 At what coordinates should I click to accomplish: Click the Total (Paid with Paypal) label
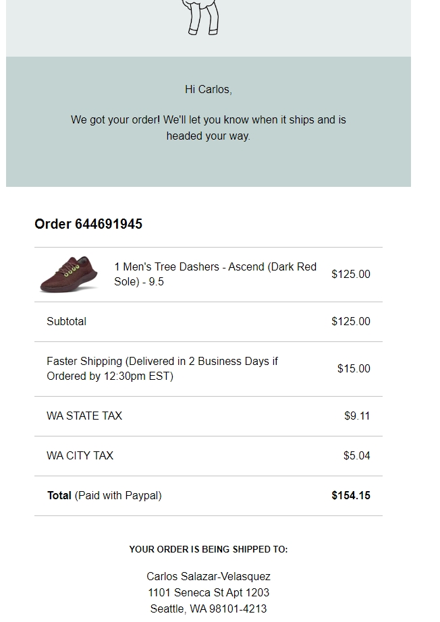point(105,495)
